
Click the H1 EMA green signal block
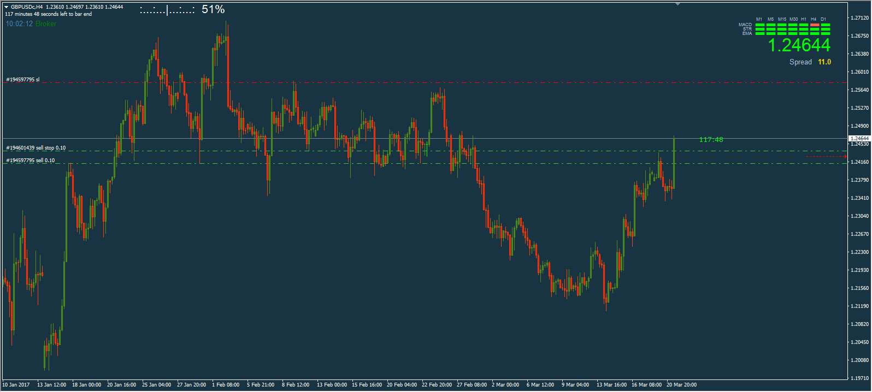(x=804, y=34)
